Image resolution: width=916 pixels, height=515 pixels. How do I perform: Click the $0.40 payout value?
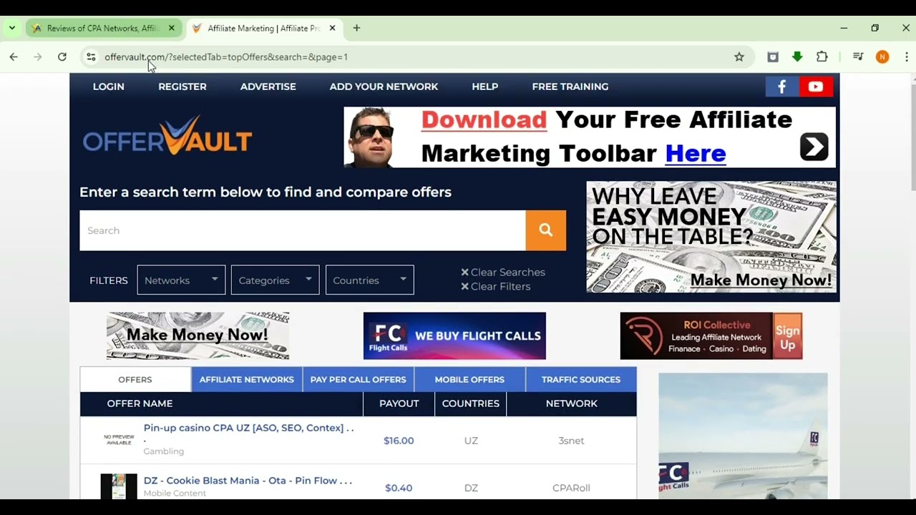(399, 488)
